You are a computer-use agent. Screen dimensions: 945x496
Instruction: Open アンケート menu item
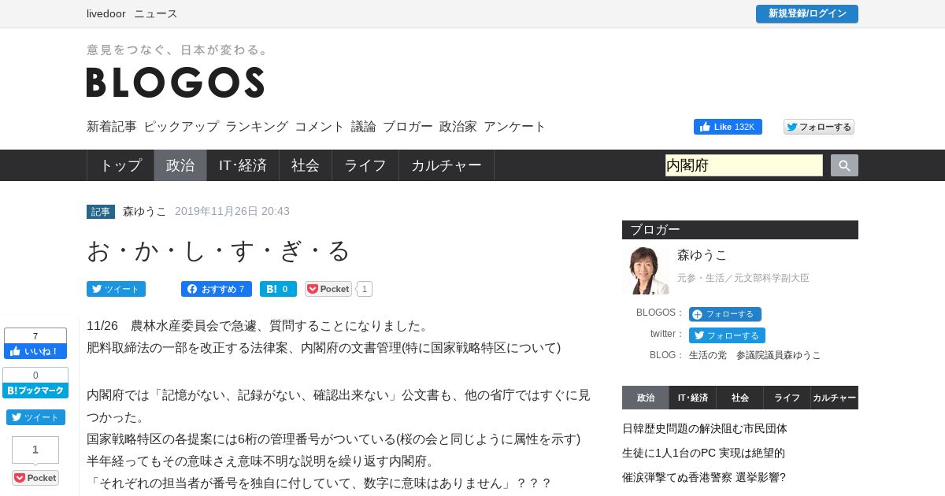pos(515,126)
